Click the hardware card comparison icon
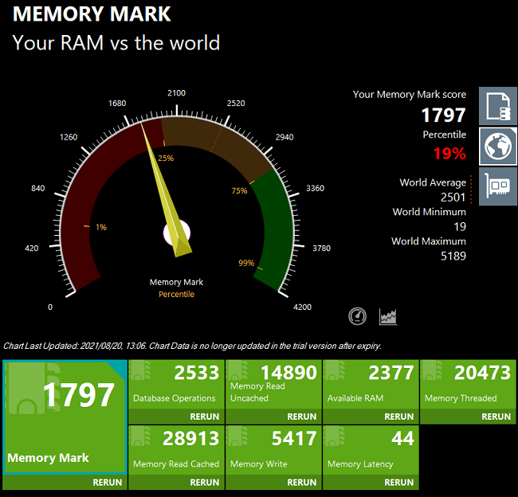This screenshot has height=497, width=518. (498, 186)
